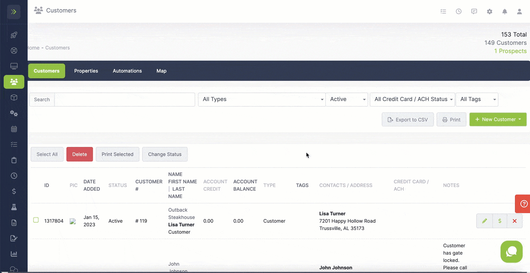The height and width of the screenshot is (273, 530).
Task: Open the Active status filter dropdown
Action: [x=347, y=99]
